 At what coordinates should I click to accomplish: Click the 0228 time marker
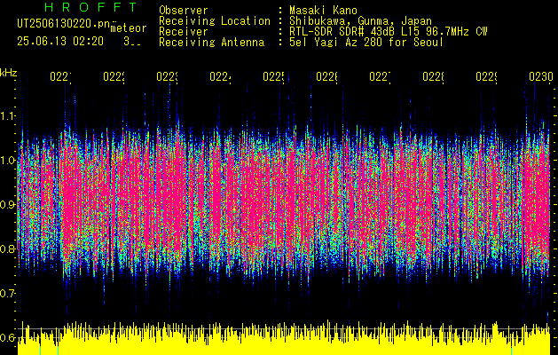pyautogui.click(x=434, y=76)
